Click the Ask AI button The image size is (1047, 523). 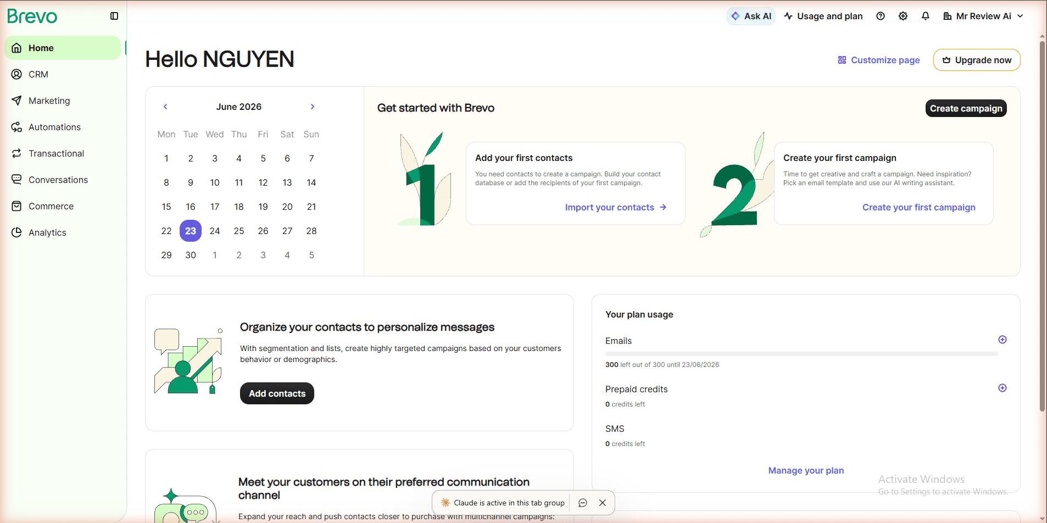tap(751, 16)
